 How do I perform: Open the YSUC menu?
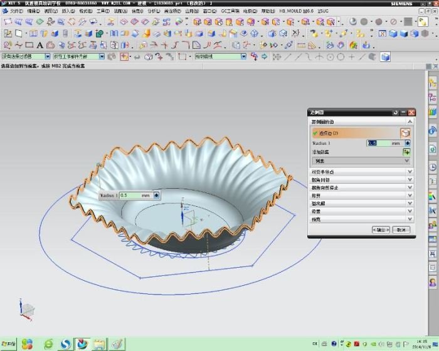[323, 11]
